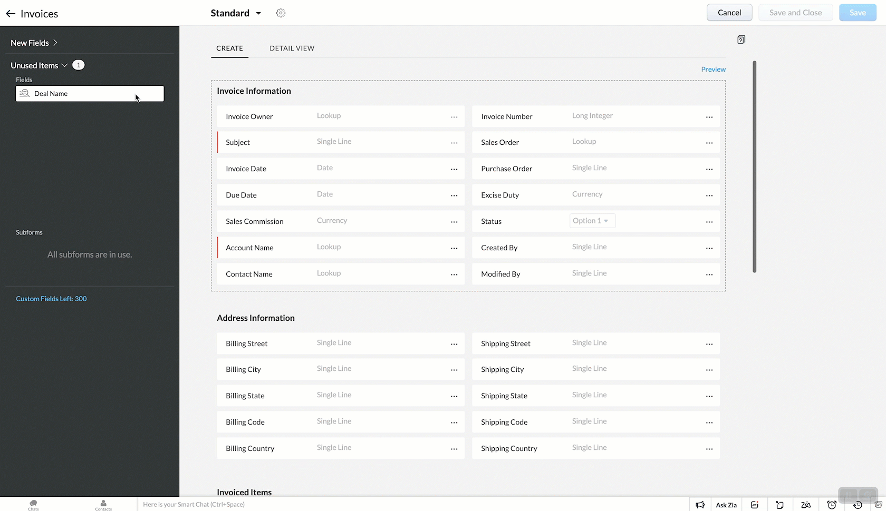Open the help document icon near Preview
The height and width of the screenshot is (511, 886).
(x=741, y=40)
